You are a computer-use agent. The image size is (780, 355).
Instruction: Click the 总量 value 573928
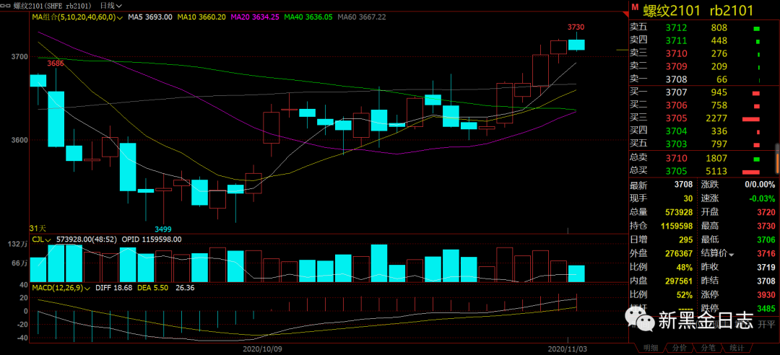(x=679, y=212)
